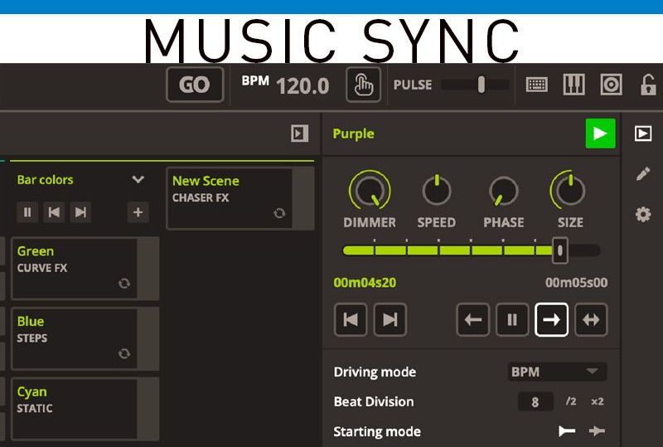The height and width of the screenshot is (447, 663).
Task: Go to previous scene in Bar colors
Action: pyautogui.click(x=54, y=212)
